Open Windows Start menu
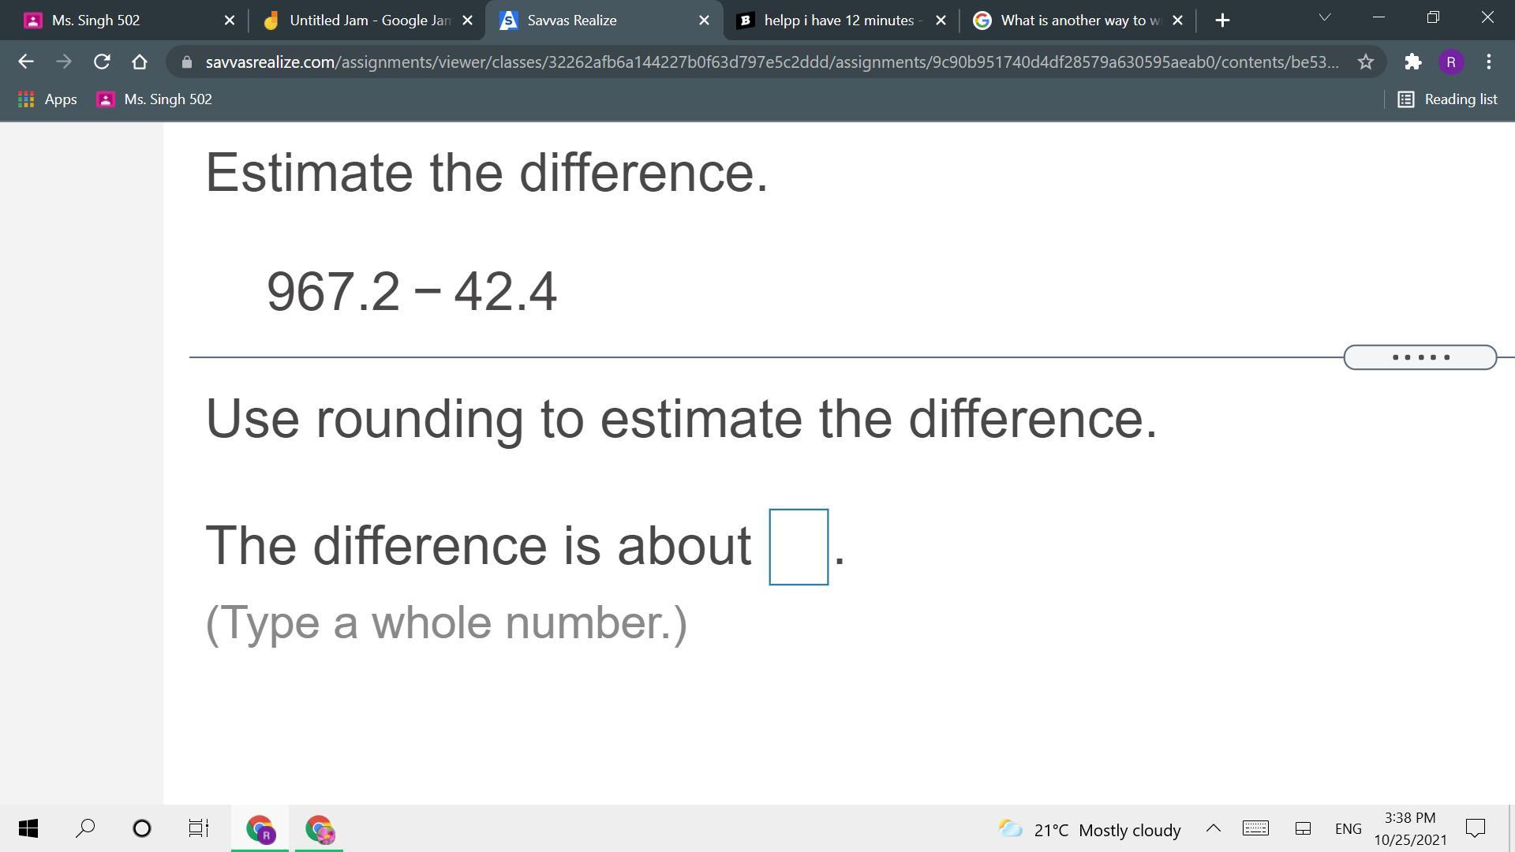 click(x=28, y=828)
